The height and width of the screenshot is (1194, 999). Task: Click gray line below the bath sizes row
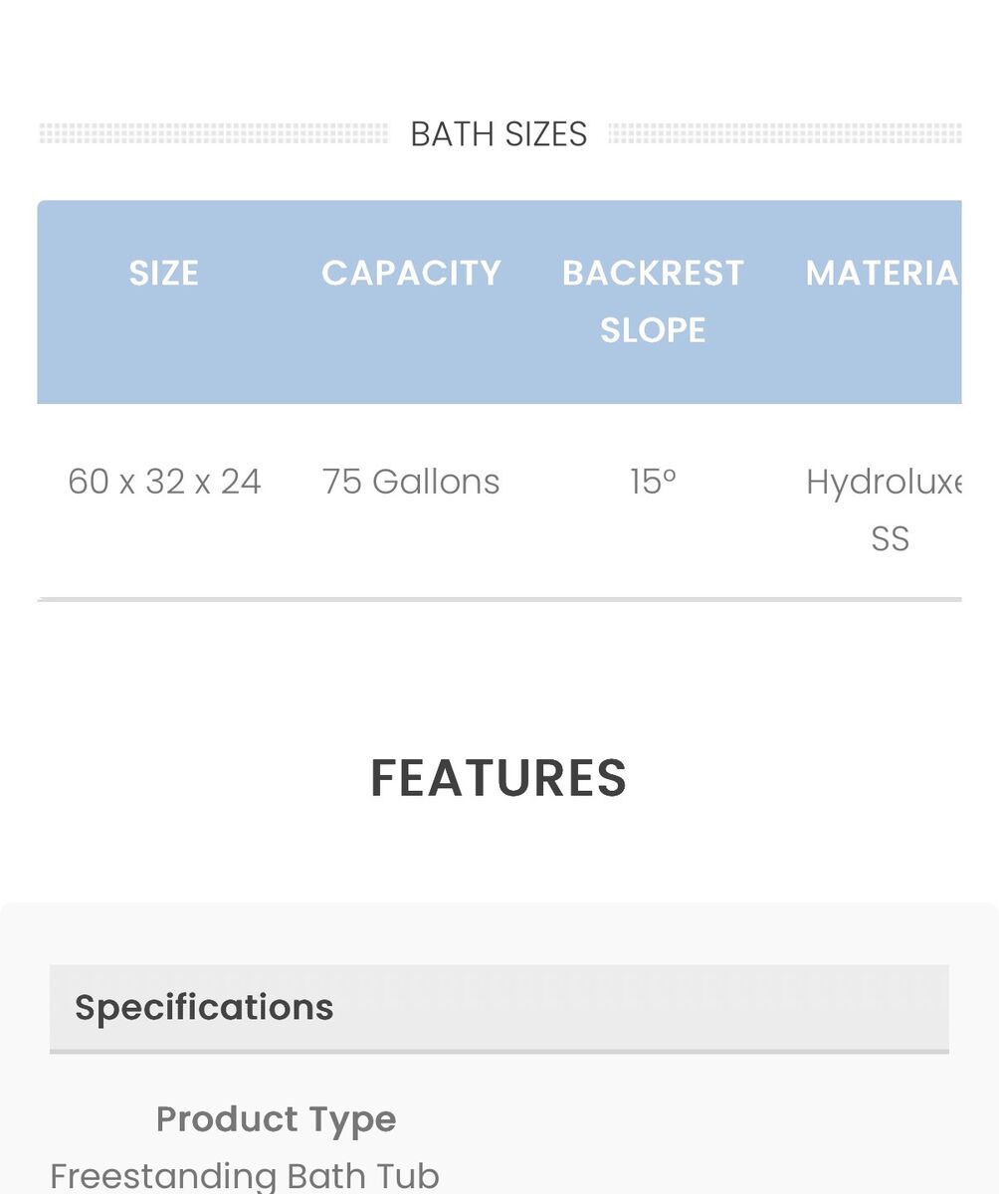click(x=499, y=599)
